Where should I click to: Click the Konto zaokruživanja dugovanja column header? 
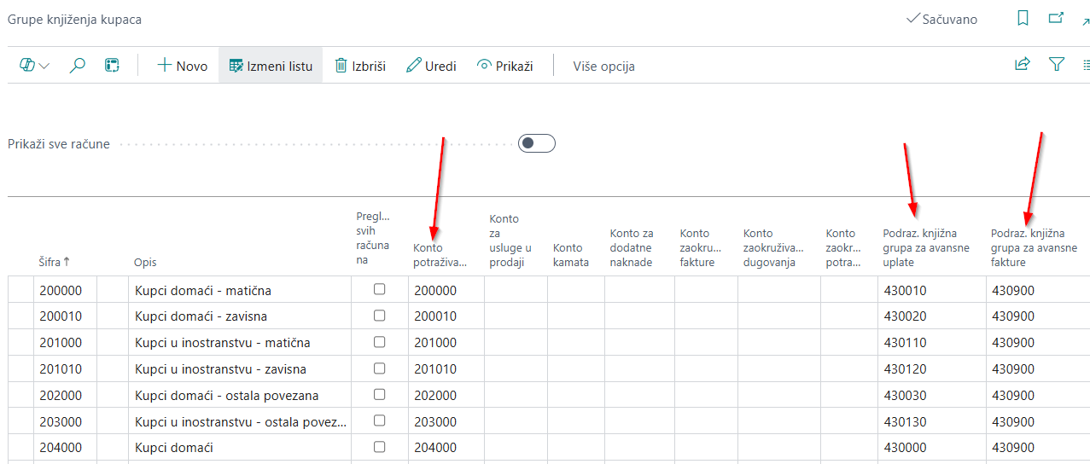773,247
